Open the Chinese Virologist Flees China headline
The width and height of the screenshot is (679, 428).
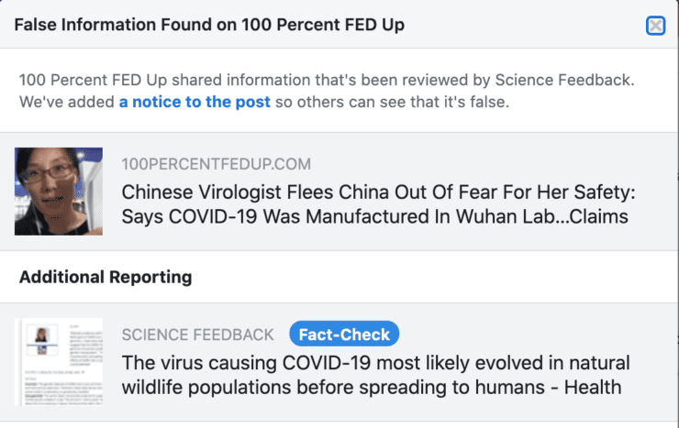click(378, 204)
